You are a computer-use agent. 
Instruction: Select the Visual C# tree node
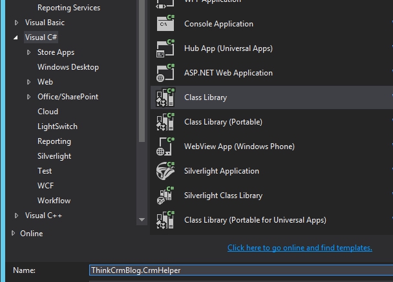(41, 37)
